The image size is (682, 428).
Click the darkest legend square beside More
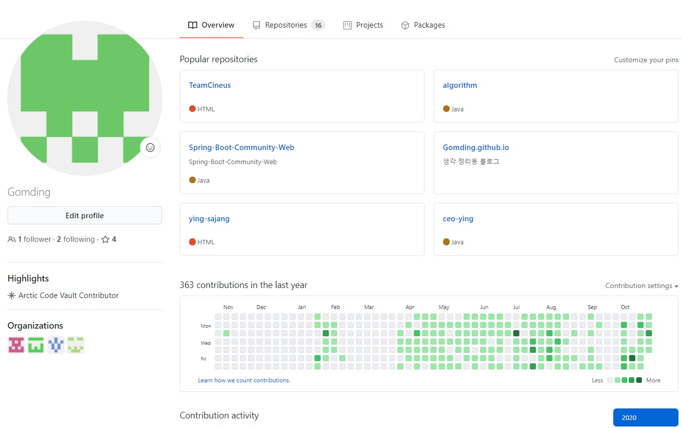639,380
